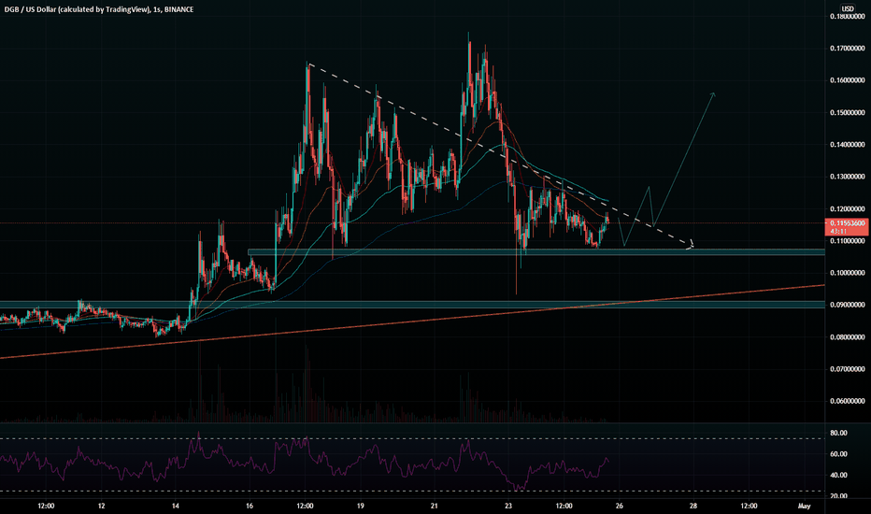The image size is (871, 514).
Task: Click the 0.14000000 price axis label
Action: [x=848, y=145]
